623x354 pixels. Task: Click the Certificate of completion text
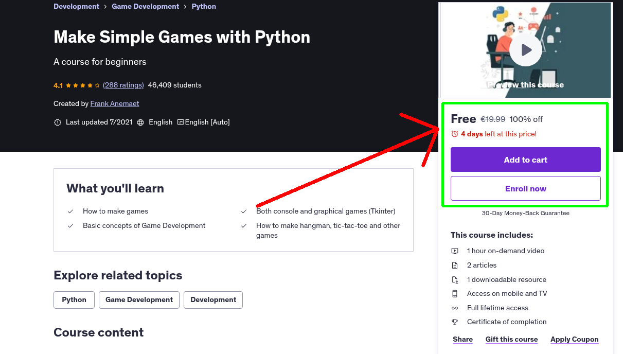point(507,322)
